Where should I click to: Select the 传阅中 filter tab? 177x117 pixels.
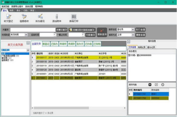pos(63,44)
